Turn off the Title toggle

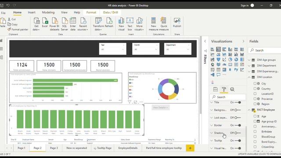coord(238,102)
